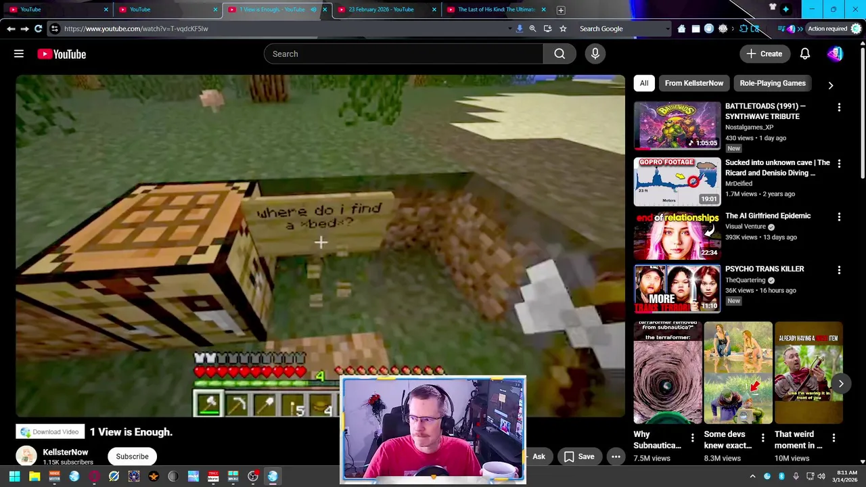
Task: Open File Explorer from the taskbar
Action: [x=35, y=476]
